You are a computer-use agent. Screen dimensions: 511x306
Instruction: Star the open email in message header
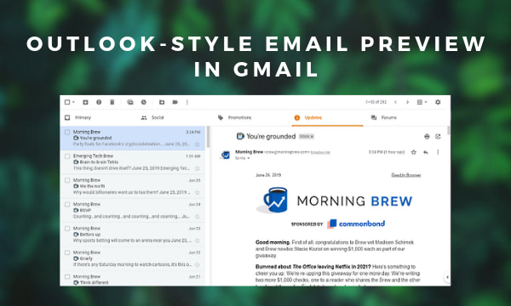click(x=414, y=152)
